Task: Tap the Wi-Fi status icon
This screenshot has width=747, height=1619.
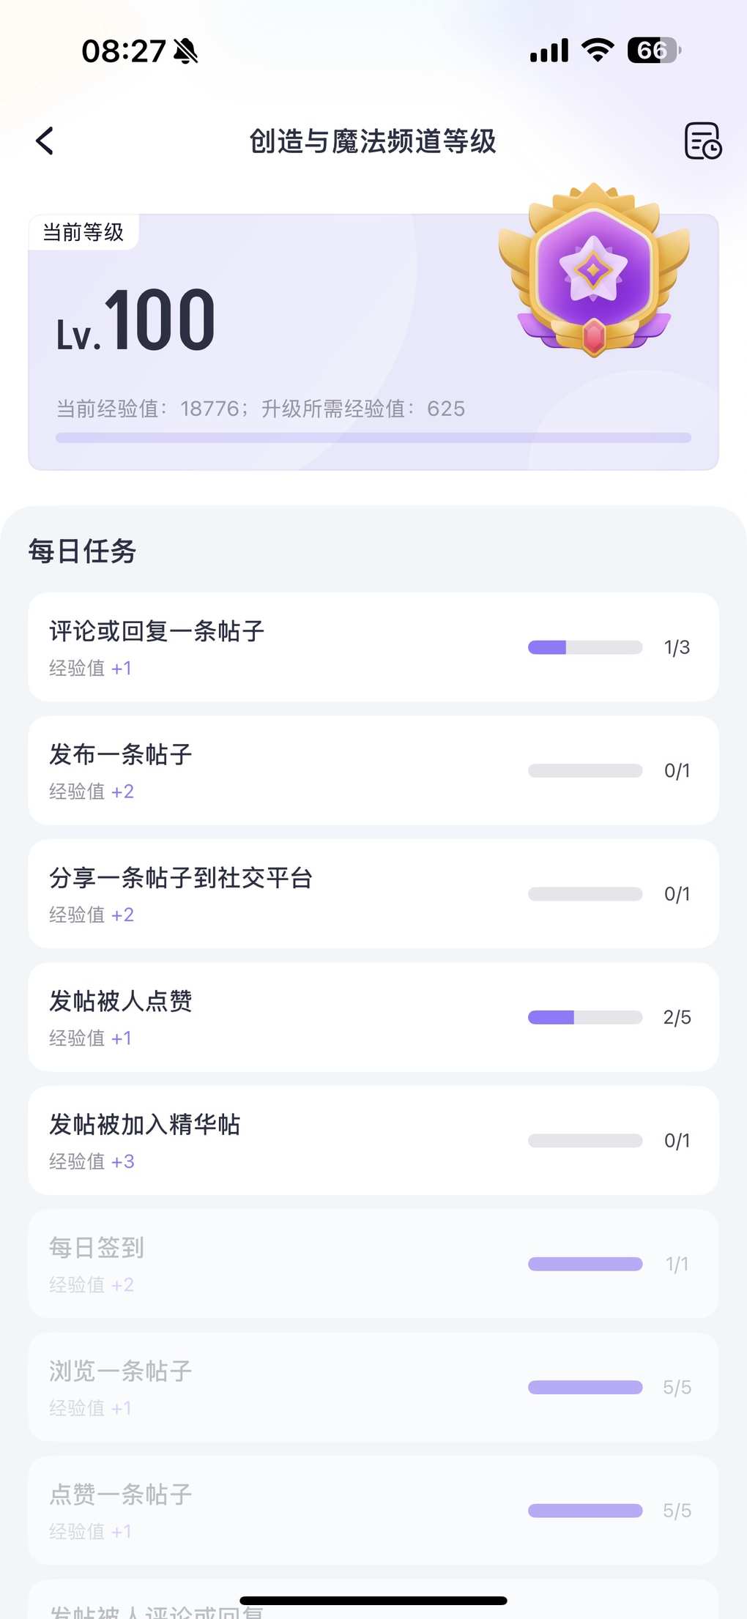Action: [x=598, y=51]
